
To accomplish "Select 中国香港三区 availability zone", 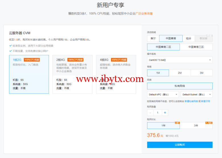I will [196, 47].
